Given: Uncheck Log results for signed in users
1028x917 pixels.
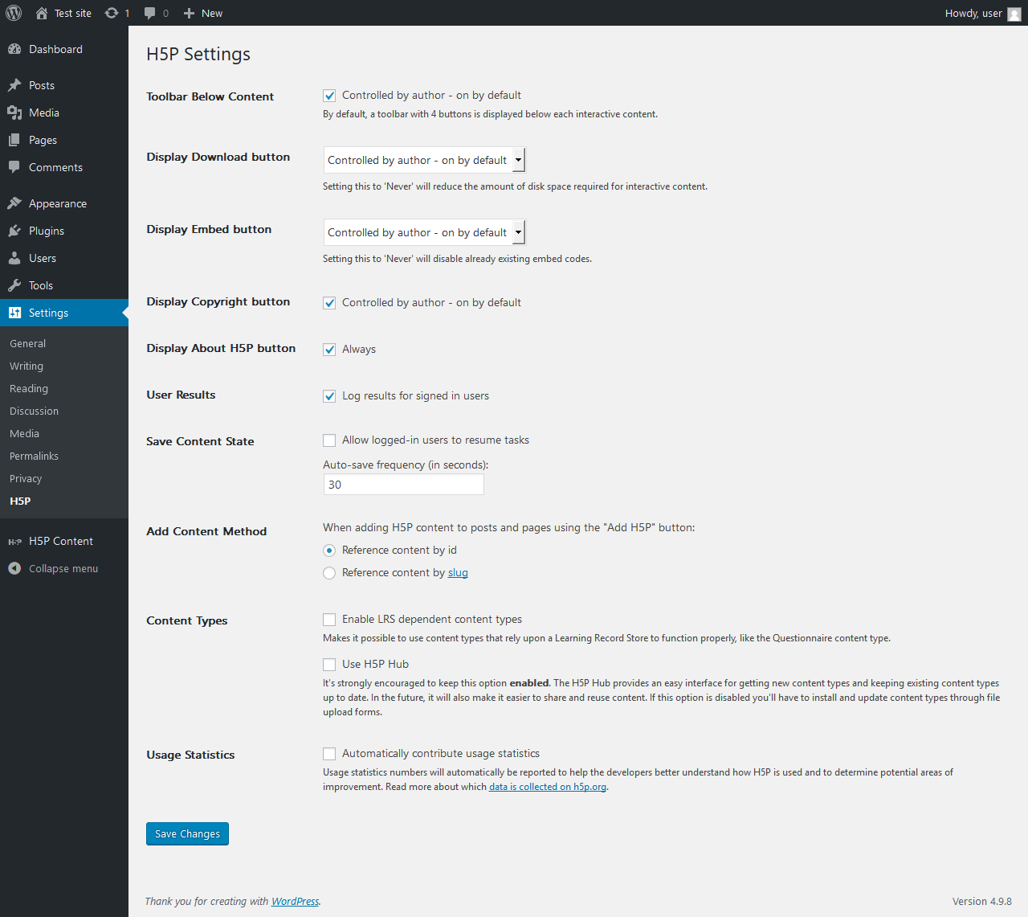Looking at the screenshot, I should (329, 396).
